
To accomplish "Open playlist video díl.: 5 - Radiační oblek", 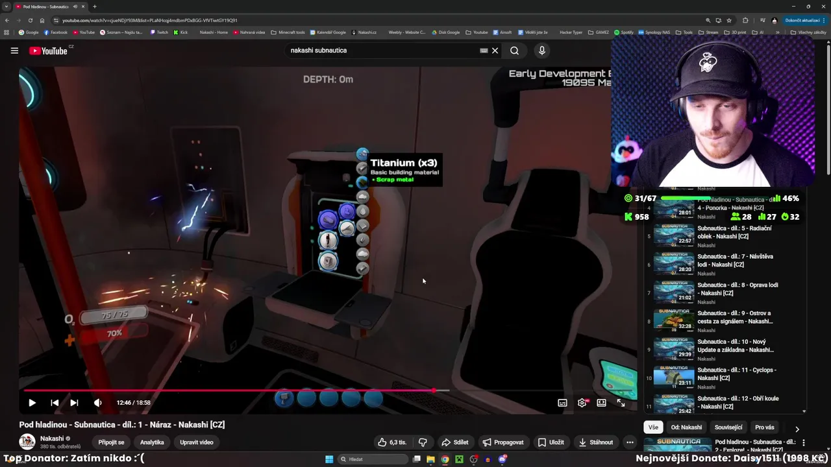I will click(724, 236).
